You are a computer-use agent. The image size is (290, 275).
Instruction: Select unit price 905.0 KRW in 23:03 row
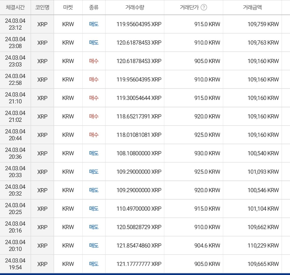[207, 61]
